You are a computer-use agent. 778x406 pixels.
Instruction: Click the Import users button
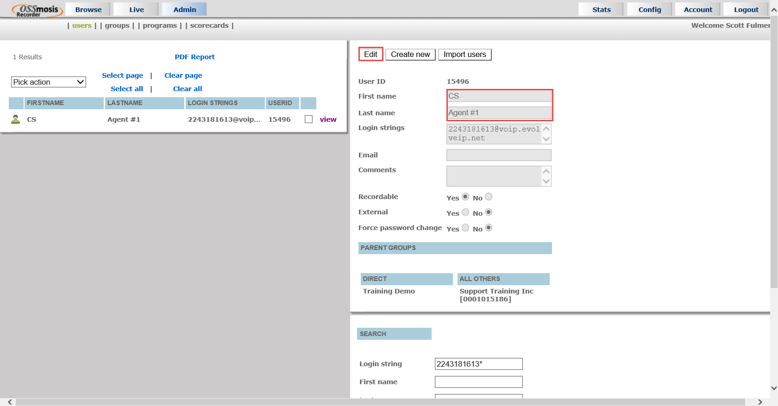464,55
